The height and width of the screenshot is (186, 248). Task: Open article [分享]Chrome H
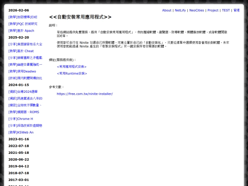(21, 119)
